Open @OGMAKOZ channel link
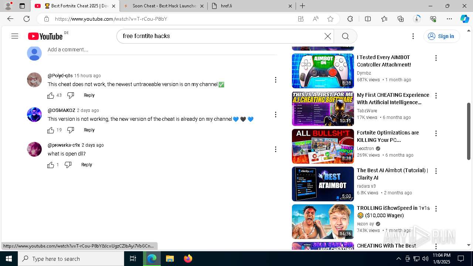Image resolution: width=473 pixels, height=266 pixels. 61,110
